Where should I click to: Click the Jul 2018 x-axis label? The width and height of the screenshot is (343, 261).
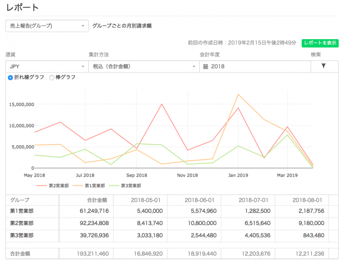point(85,176)
